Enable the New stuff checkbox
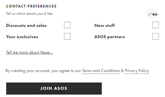This screenshot has height=97, width=165. pyautogui.click(x=156, y=25)
